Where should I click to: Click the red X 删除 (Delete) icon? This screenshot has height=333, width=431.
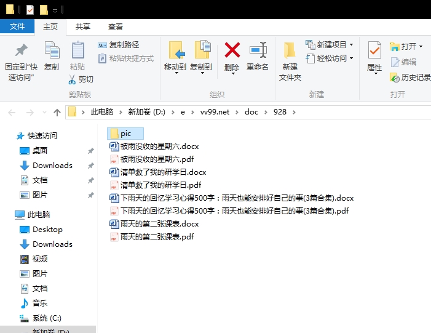[x=232, y=50]
